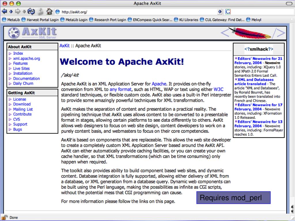Open the Support sidebar link
The height and width of the screenshot is (221, 295).
click(20, 124)
